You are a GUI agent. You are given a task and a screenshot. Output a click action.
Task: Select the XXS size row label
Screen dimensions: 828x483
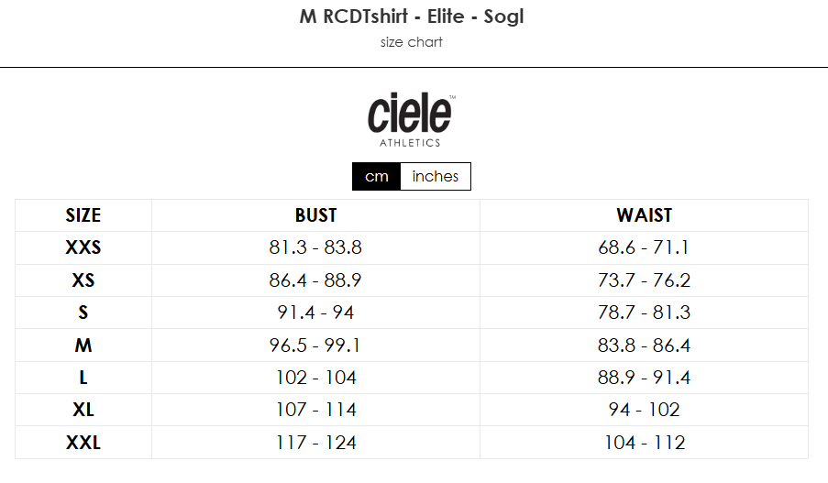coord(83,247)
